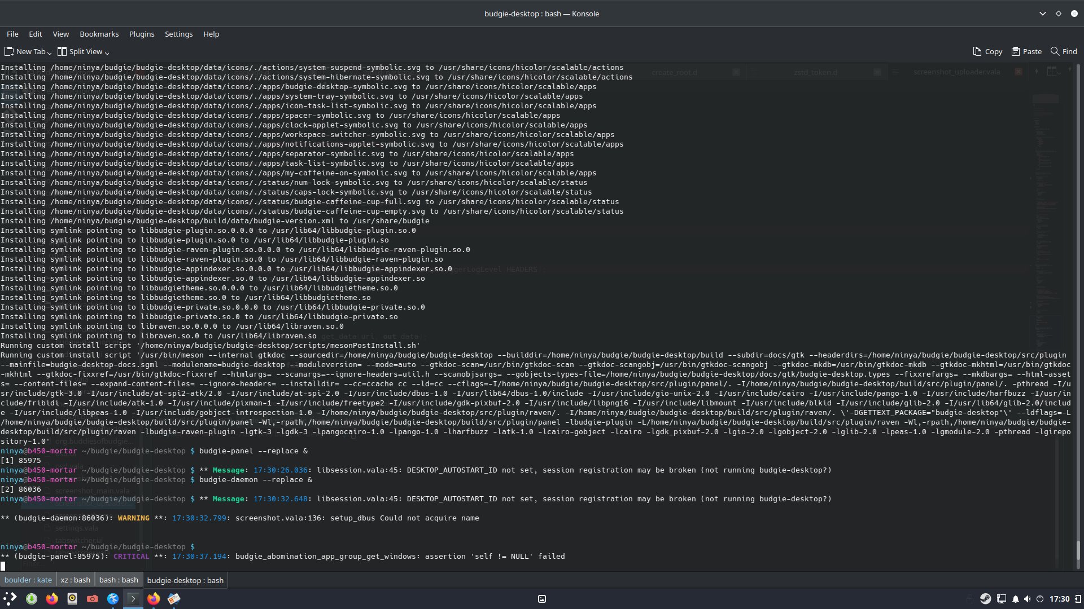This screenshot has height=609, width=1084.
Task: Open the blue globe browser icon
Action: (113, 599)
